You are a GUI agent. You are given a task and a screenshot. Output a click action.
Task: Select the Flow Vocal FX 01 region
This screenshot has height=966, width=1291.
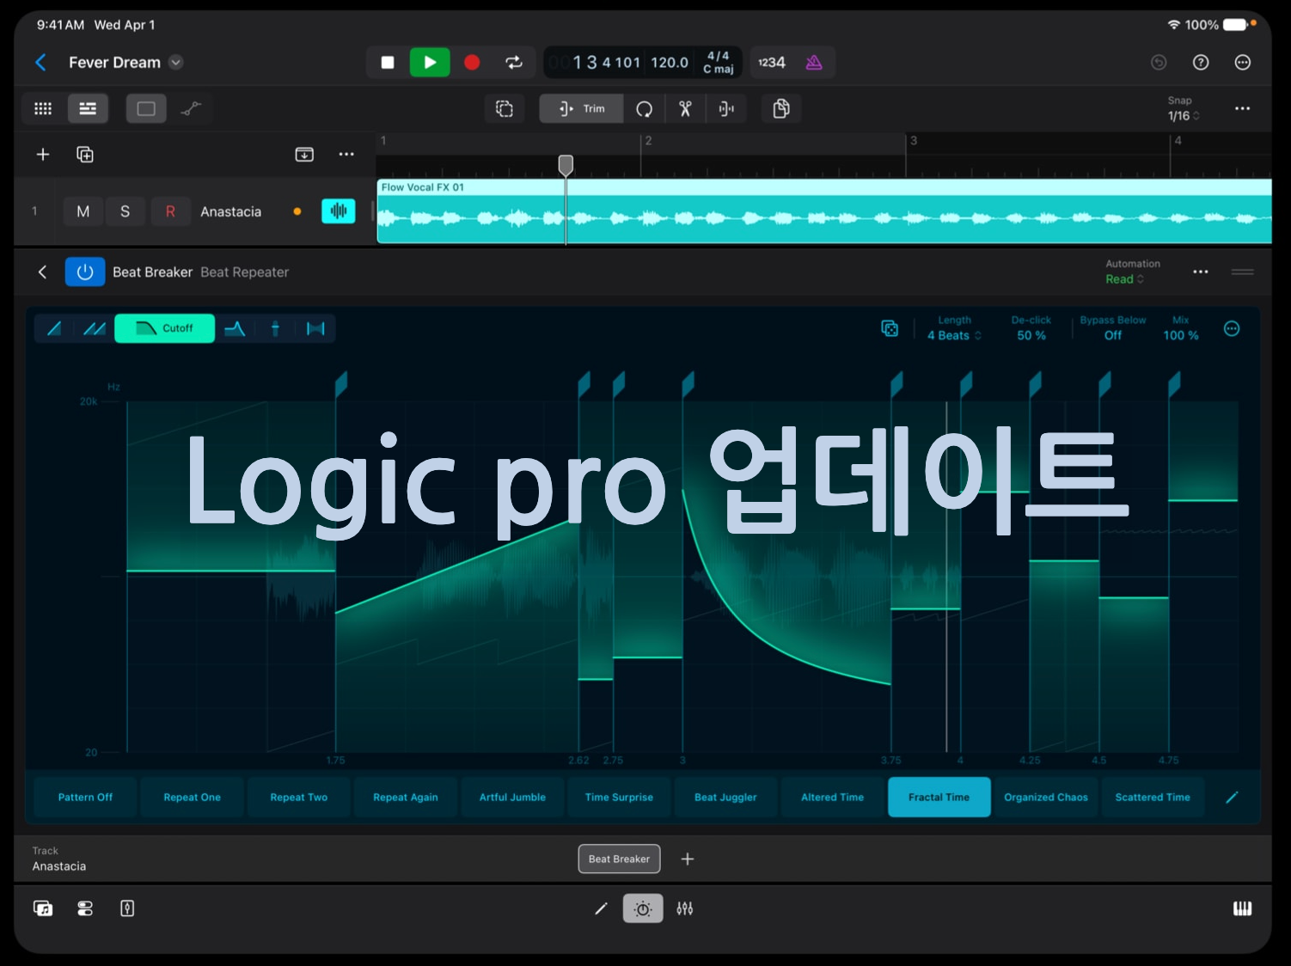click(824, 211)
